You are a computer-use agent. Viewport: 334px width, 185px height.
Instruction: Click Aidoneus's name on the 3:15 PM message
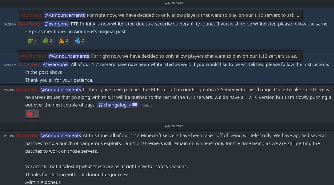tap(26, 136)
